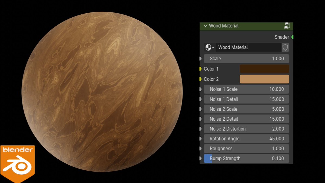Image resolution: width=325 pixels, height=183 pixels.
Task: Click the wood sphere render preview
Action: click(102, 92)
